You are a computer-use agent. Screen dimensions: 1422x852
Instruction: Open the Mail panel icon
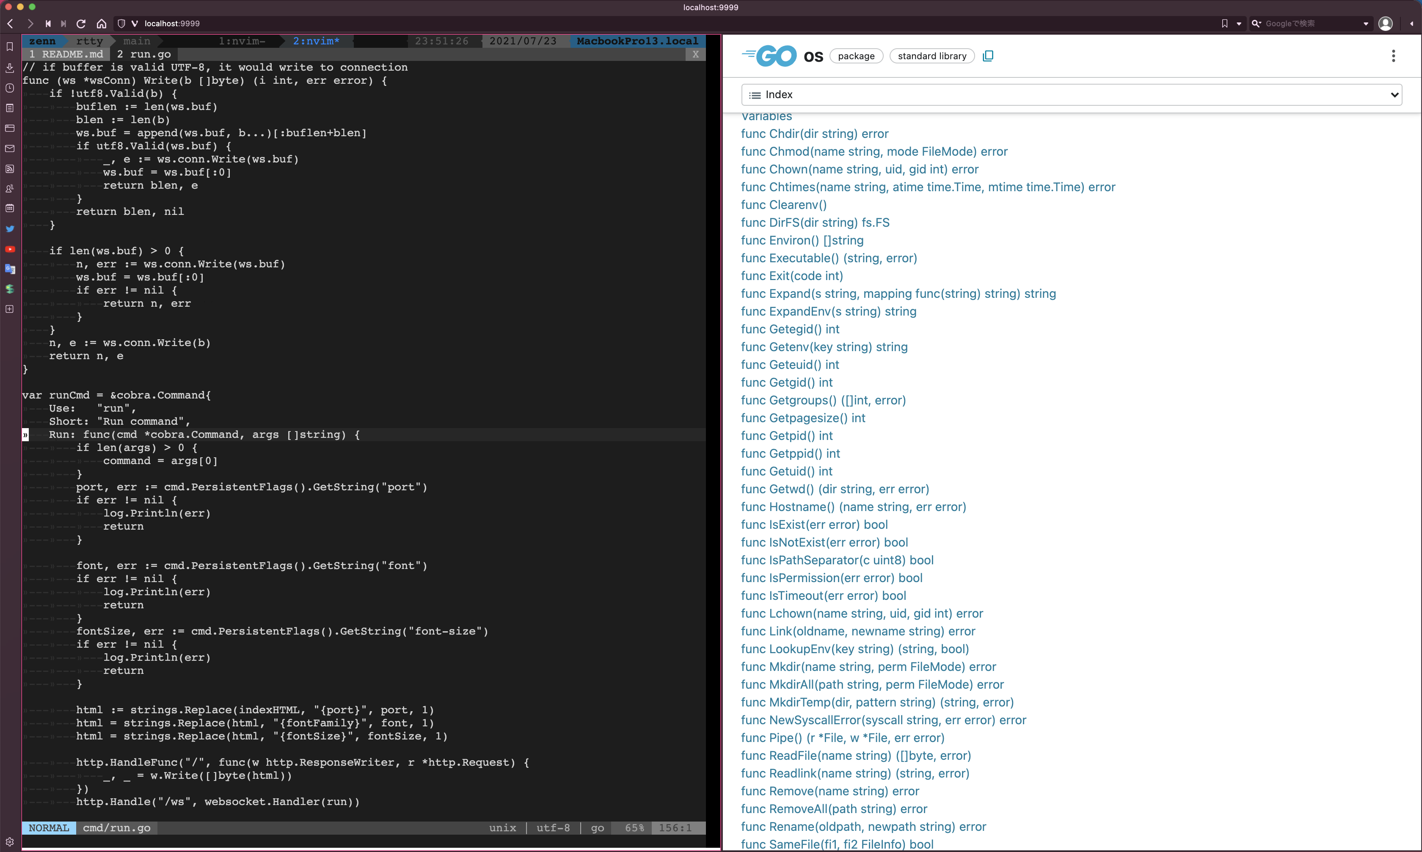pos(10,148)
